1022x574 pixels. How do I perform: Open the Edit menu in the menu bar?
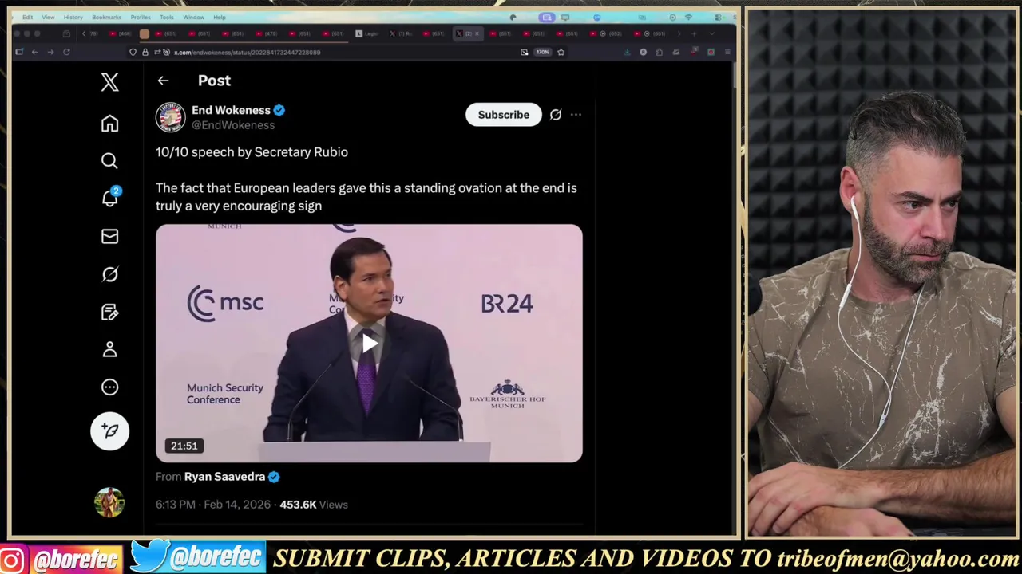[x=28, y=17]
